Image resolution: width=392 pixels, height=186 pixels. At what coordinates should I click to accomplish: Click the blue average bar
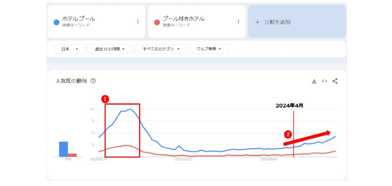click(x=64, y=149)
